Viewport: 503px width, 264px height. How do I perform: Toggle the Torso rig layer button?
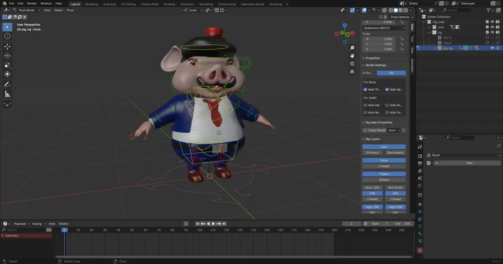click(384, 160)
